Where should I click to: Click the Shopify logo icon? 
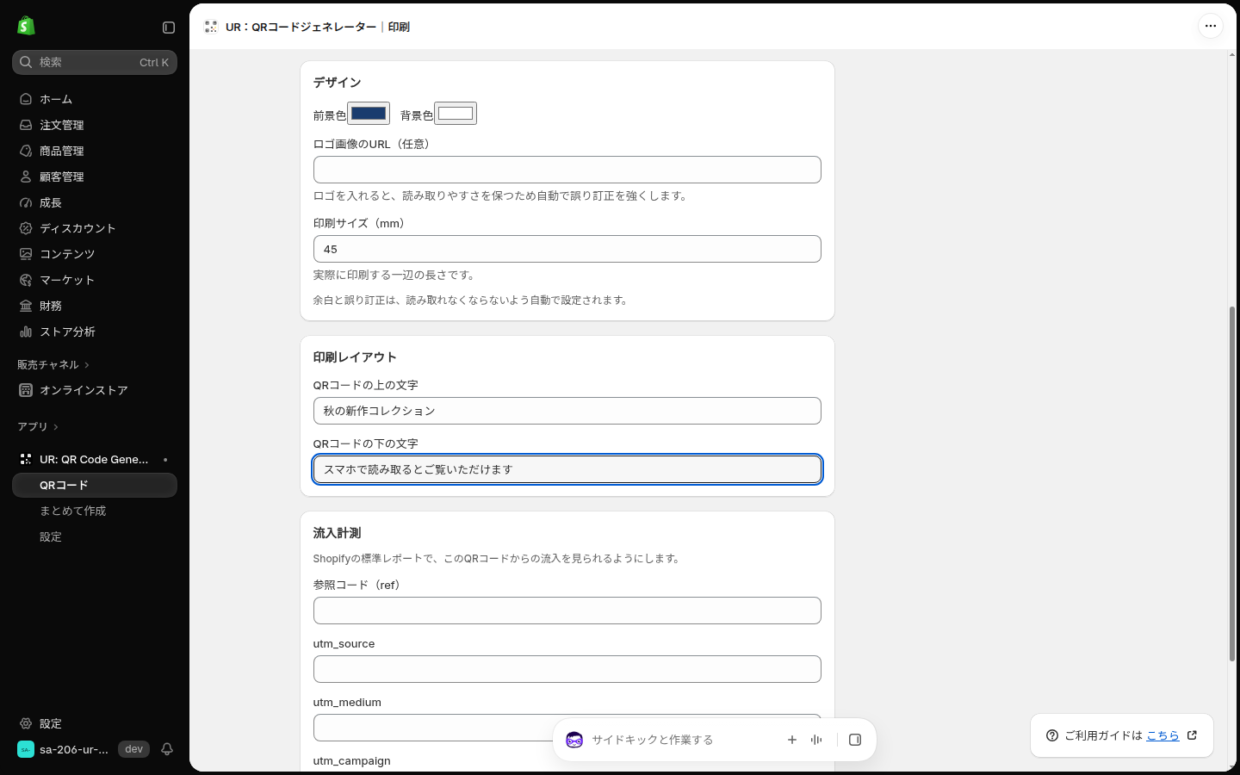tap(26, 26)
